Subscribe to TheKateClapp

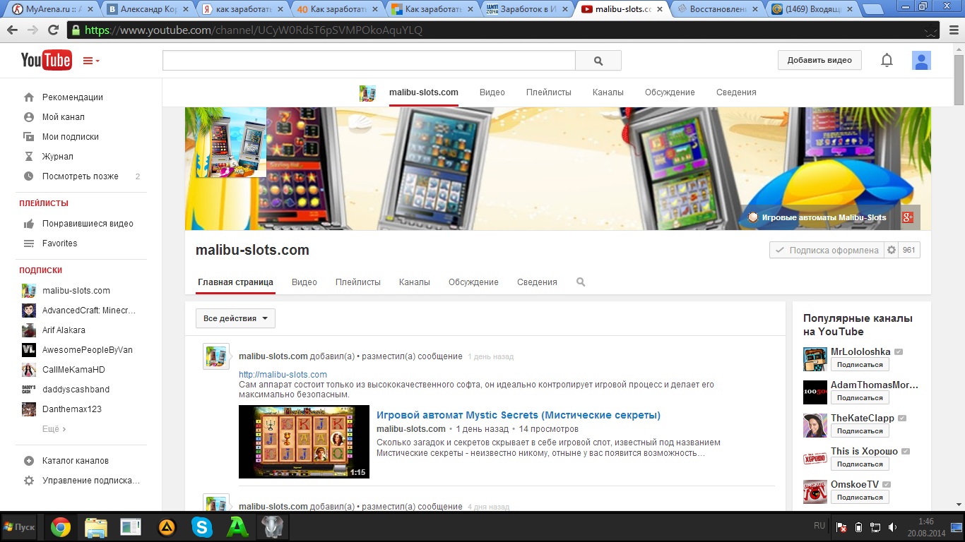tap(860, 431)
